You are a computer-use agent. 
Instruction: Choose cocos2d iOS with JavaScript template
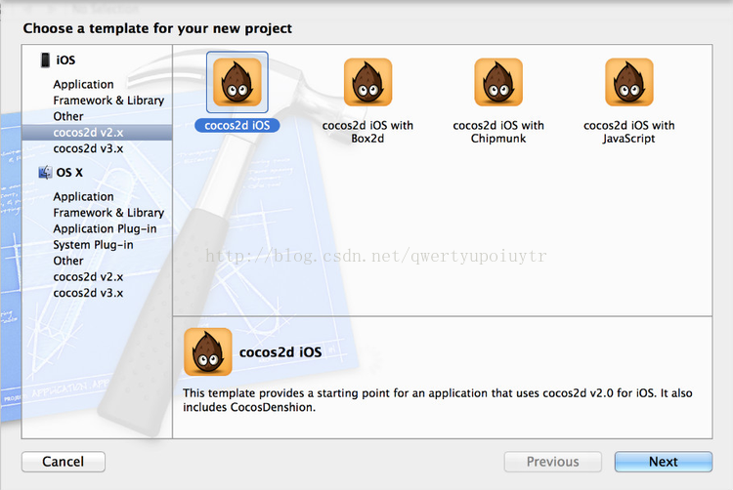click(628, 82)
